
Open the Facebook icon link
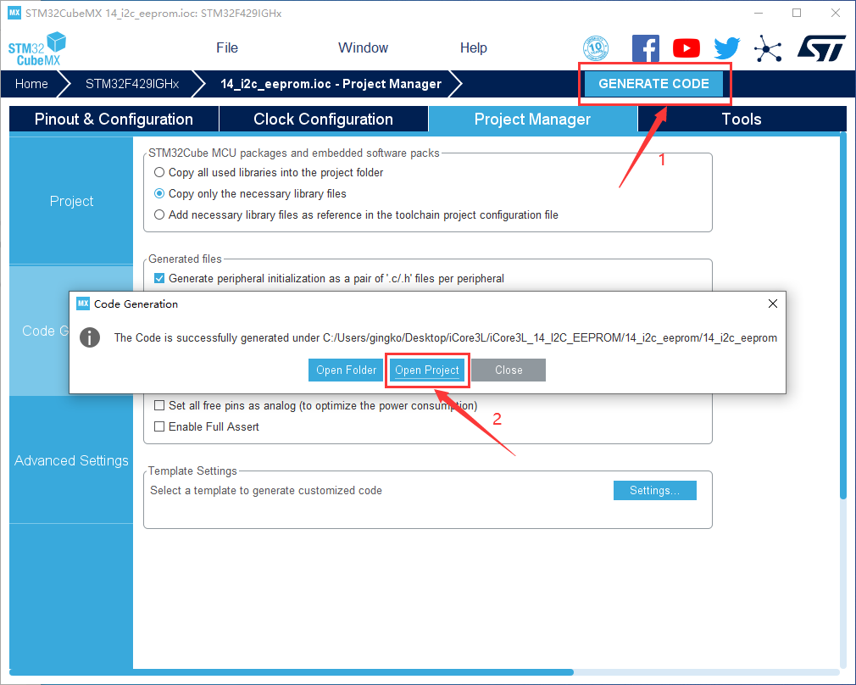coord(646,48)
